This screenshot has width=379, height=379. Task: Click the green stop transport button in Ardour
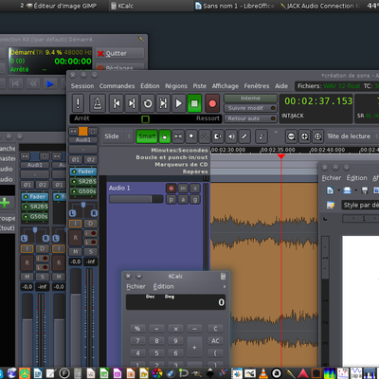pos(194,103)
